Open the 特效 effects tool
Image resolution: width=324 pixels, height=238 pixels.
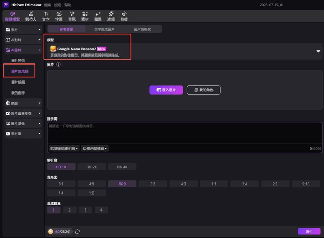tap(124, 16)
